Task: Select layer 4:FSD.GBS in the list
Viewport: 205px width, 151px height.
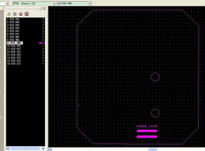Action: (13, 28)
